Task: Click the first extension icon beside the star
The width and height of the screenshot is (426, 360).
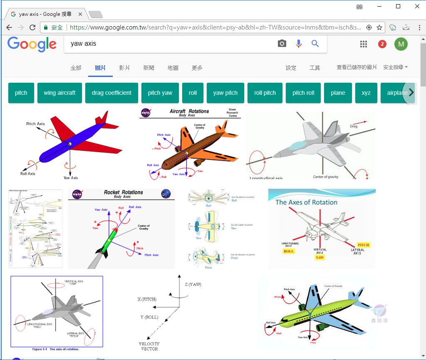Action: pyautogui.click(x=393, y=27)
